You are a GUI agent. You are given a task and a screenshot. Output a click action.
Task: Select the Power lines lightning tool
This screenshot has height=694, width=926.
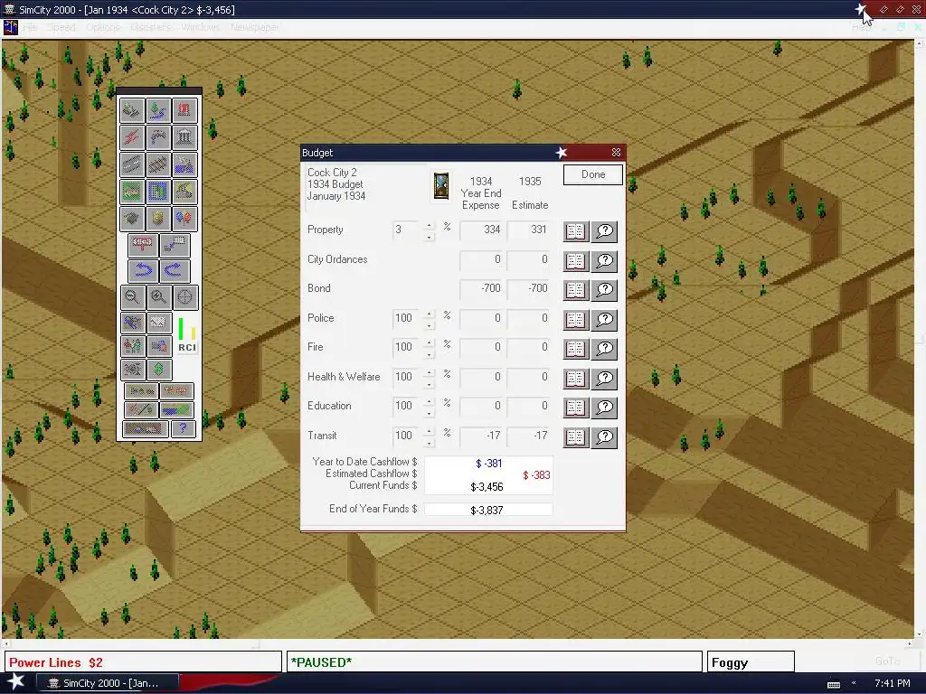click(x=132, y=137)
